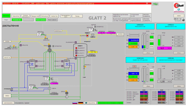Screen dimensions: 188x107
Task: Click the Режим ревизии button
Action: click(52, 20)
